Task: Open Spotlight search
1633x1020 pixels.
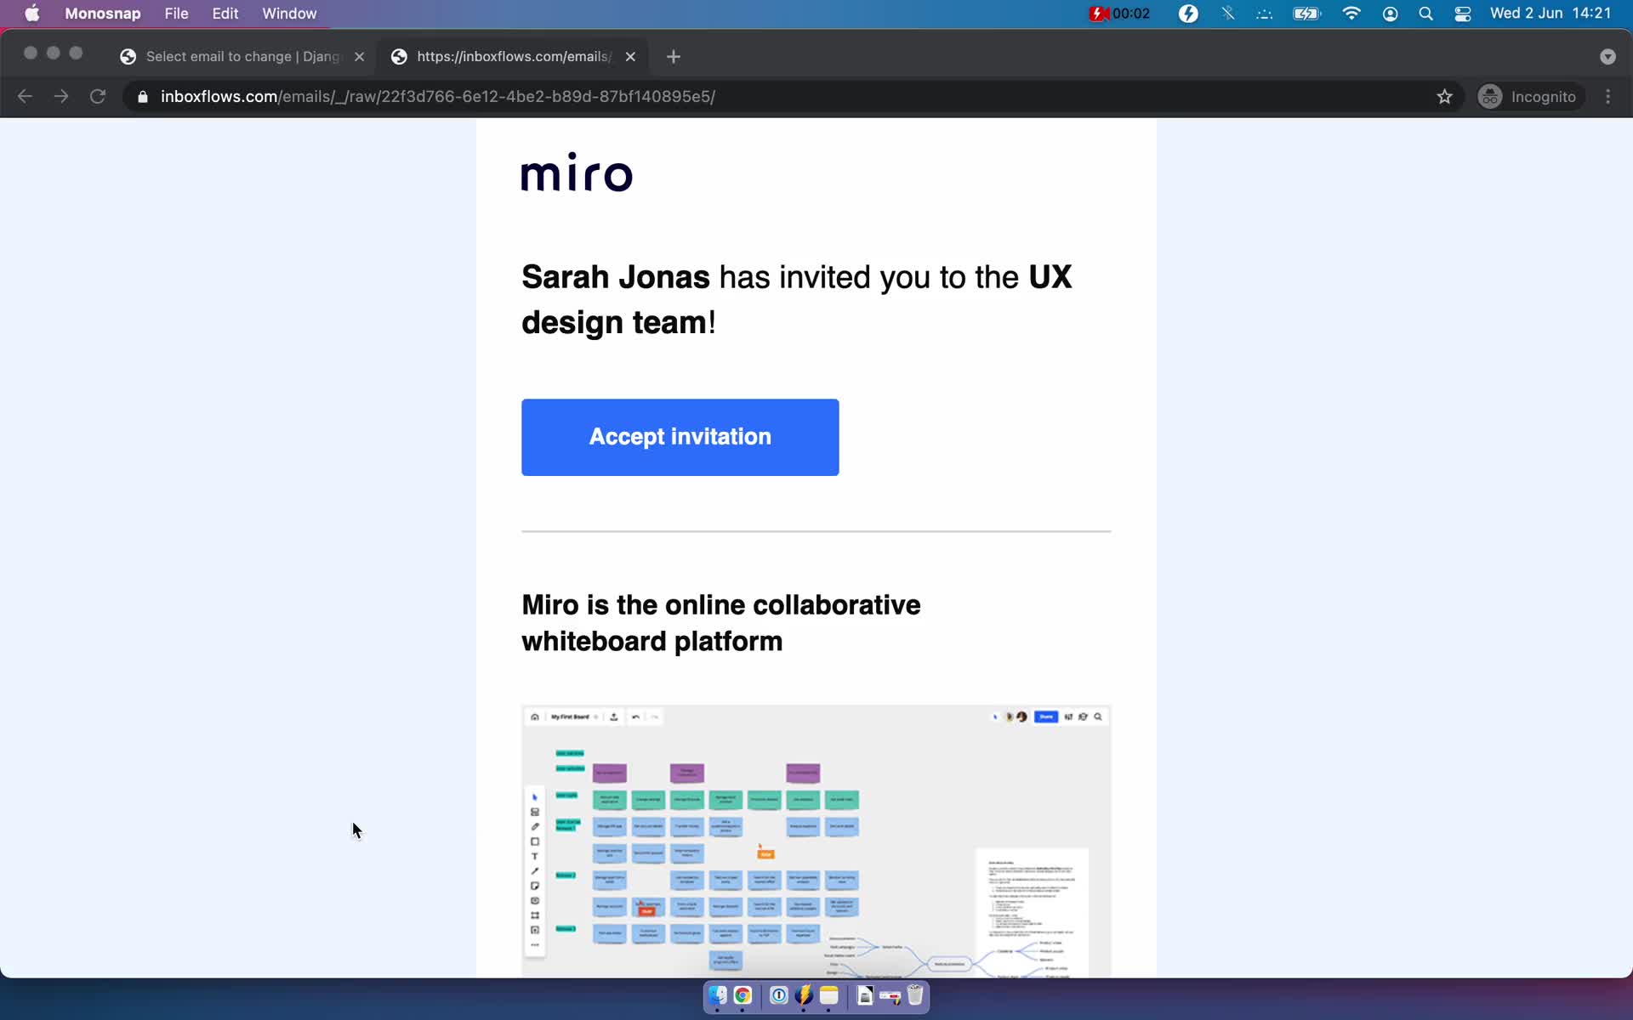Action: point(1426,14)
